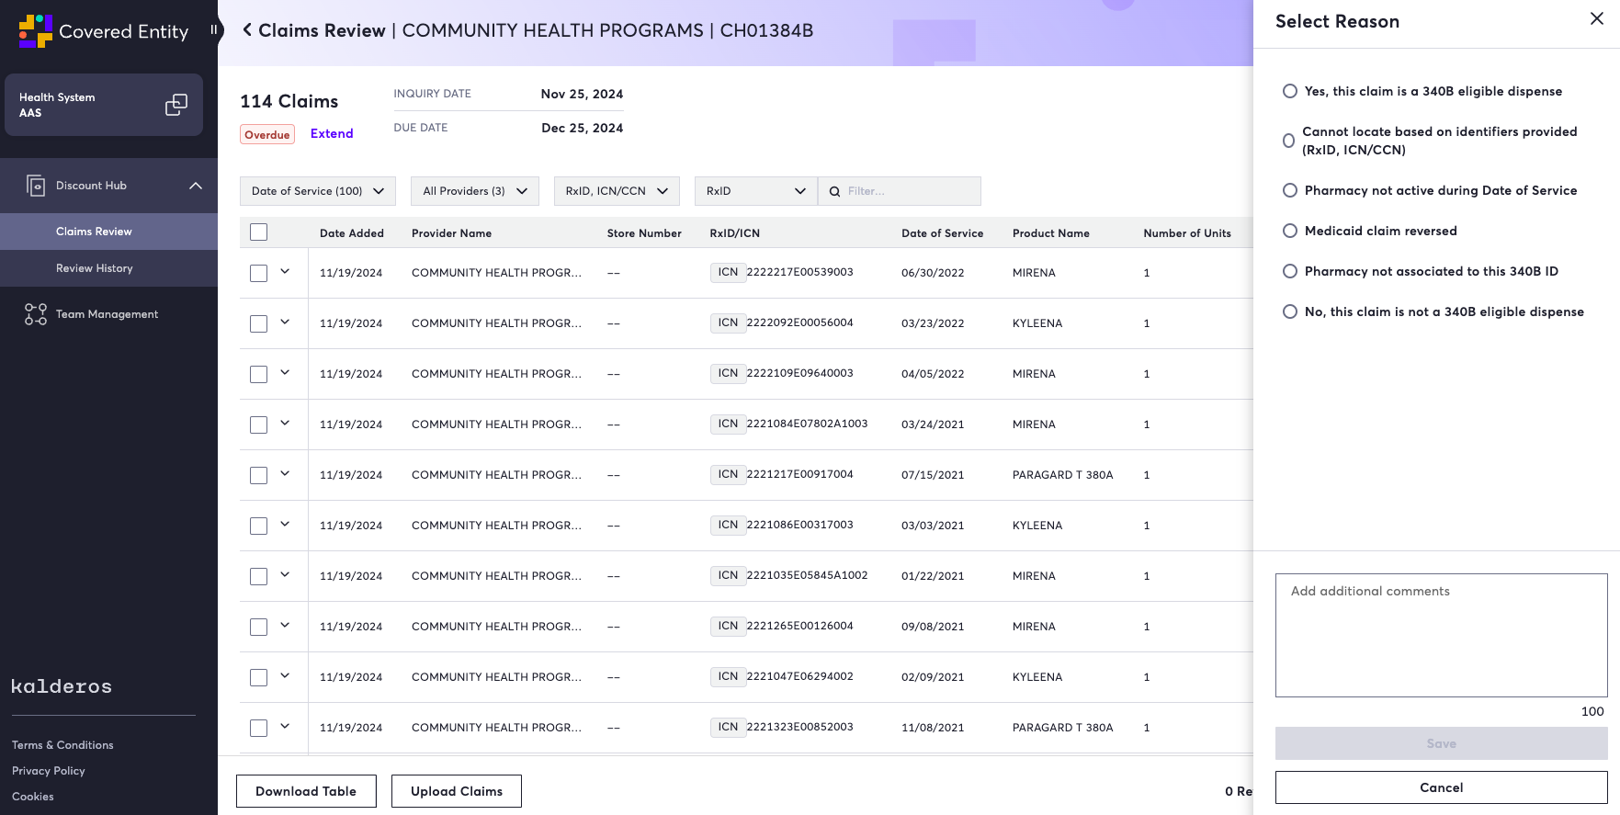Open the Discount Hub menu item
Viewport: 1620px width, 815px height.
click(x=108, y=186)
